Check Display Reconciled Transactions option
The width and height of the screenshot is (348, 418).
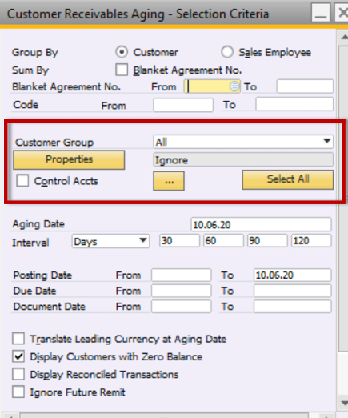pos(18,374)
